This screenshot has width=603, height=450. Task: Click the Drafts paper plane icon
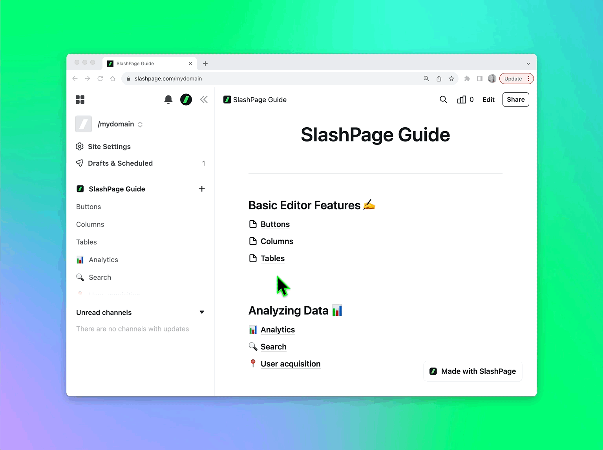[80, 163]
